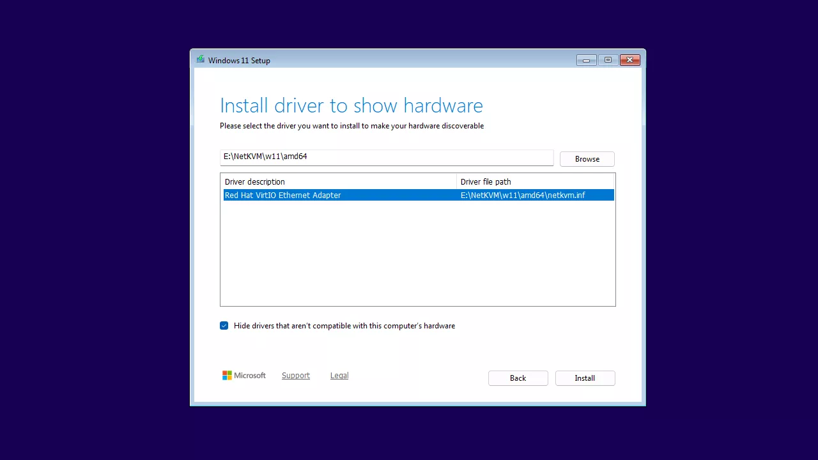
Task: Click Install to install the selected driver
Action: point(585,378)
